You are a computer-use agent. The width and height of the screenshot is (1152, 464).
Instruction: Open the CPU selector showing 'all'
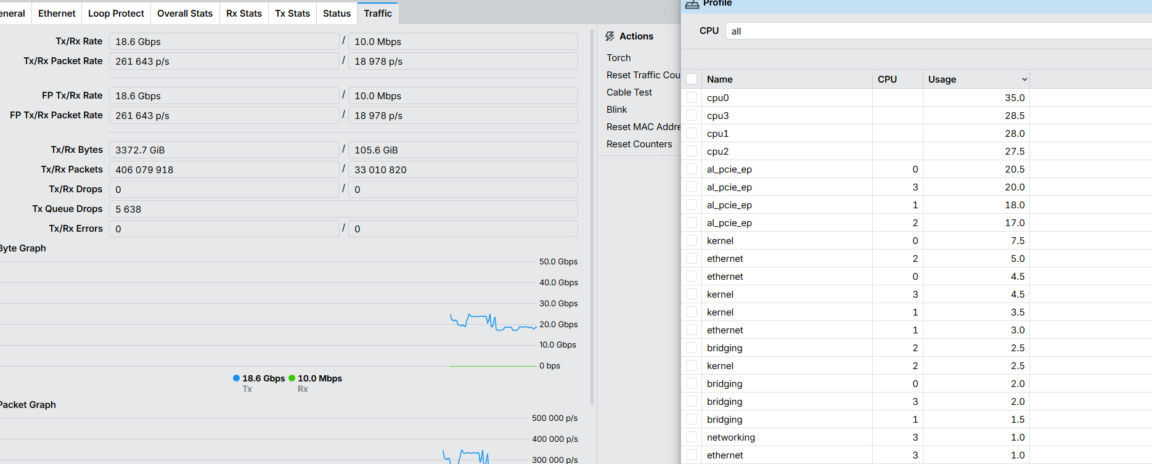pyautogui.click(x=937, y=31)
